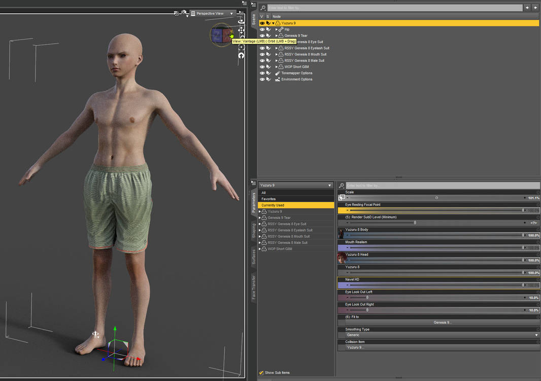Expand RSSY Genesis 8 Mouth Suit scene node

pyautogui.click(x=277, y=54)
